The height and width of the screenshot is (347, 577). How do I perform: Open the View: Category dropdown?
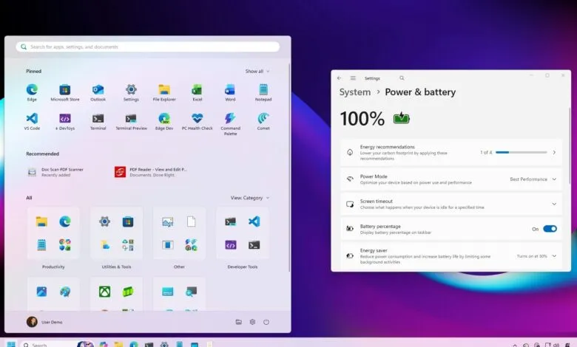coord(250,198)
